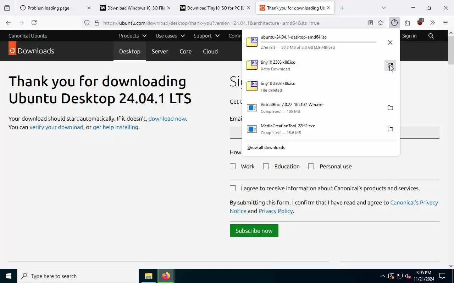Click the muted volume tray icon

point(408,276)
